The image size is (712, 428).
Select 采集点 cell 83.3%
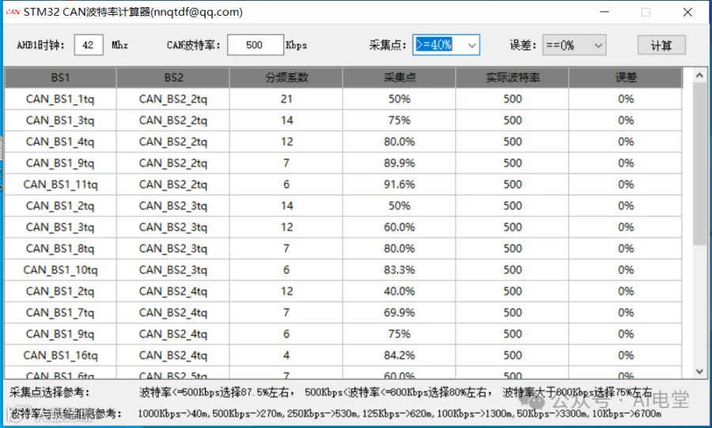pyautogui.click(x=400, y=270)
